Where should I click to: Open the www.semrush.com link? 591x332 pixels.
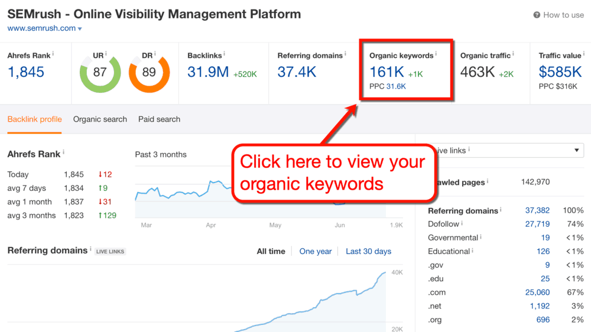[41, 28]
